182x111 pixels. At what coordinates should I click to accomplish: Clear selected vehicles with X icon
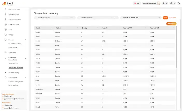click(x=69, y=18)
